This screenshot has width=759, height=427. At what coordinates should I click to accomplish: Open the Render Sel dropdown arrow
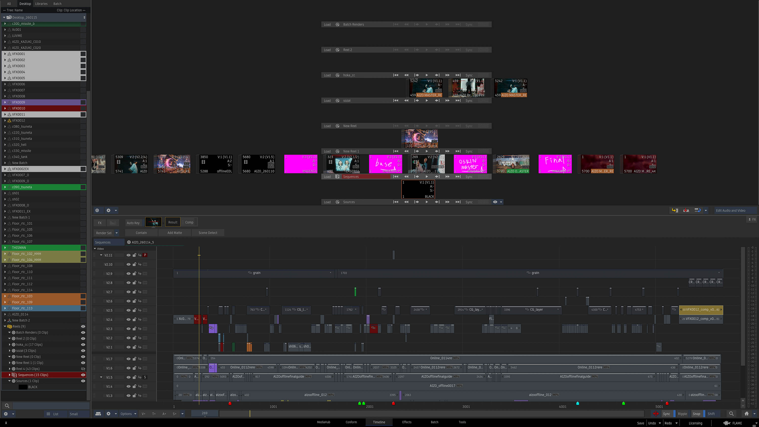pos(117,233)
